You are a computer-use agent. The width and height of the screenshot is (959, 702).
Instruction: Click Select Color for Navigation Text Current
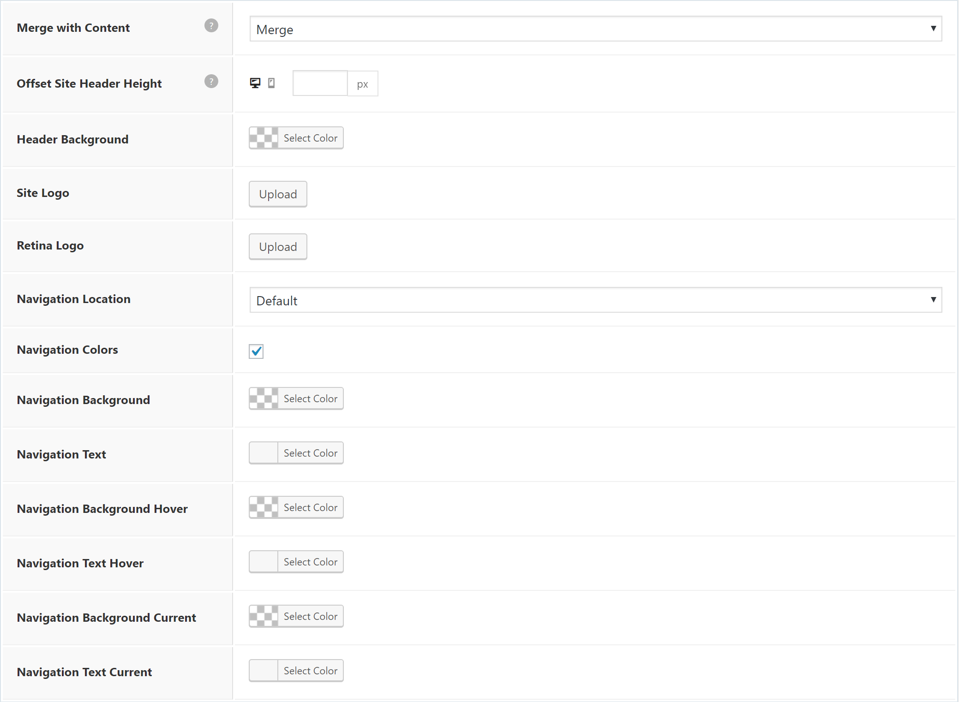tap(311, 671)
